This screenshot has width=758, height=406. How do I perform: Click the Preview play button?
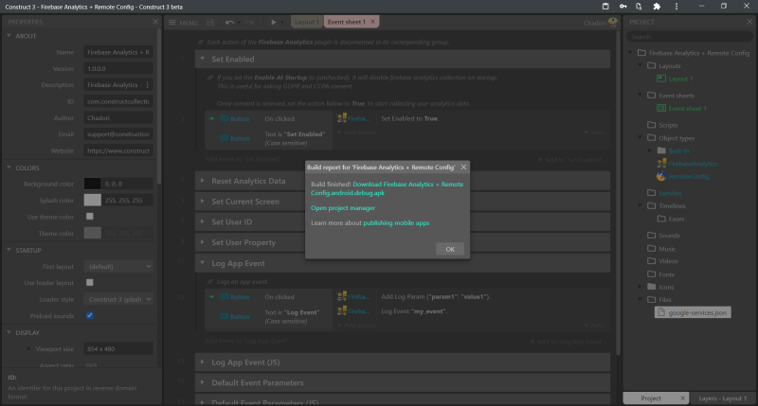click(273, 22)
